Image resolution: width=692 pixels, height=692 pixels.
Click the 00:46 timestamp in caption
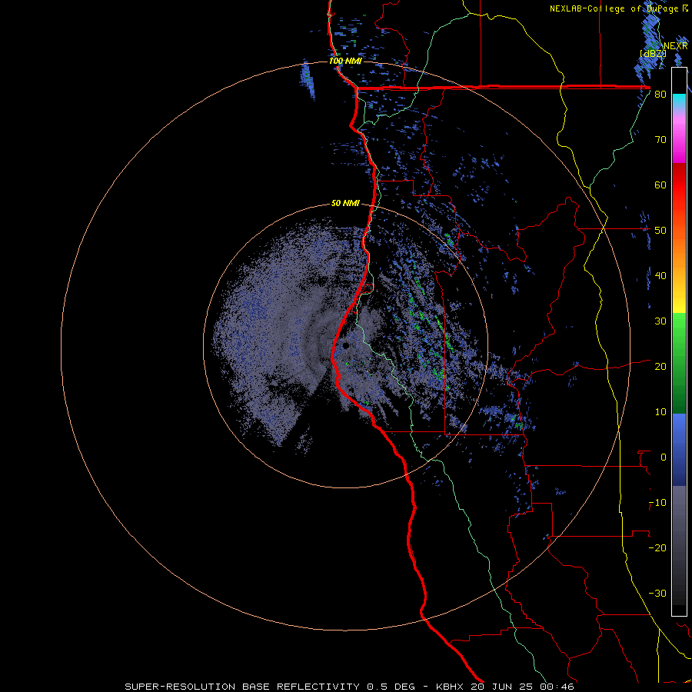558,687
